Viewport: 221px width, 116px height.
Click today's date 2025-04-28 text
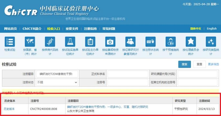pos(202,4)
